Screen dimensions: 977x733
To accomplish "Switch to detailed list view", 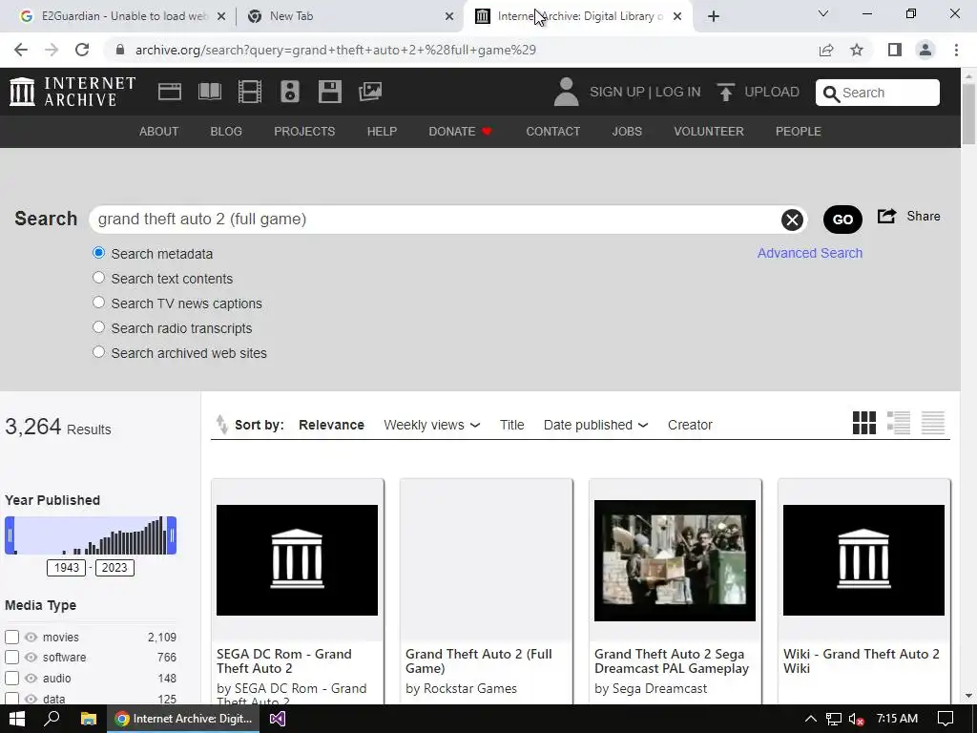I will (899, 423).
